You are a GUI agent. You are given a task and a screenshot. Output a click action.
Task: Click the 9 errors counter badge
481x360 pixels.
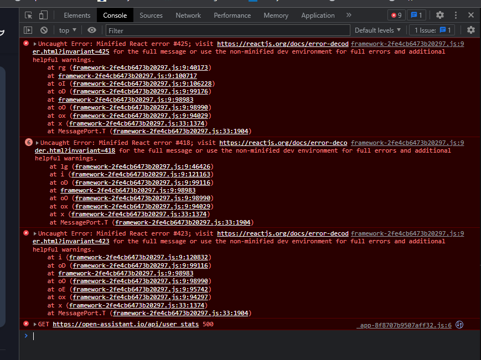396,15
